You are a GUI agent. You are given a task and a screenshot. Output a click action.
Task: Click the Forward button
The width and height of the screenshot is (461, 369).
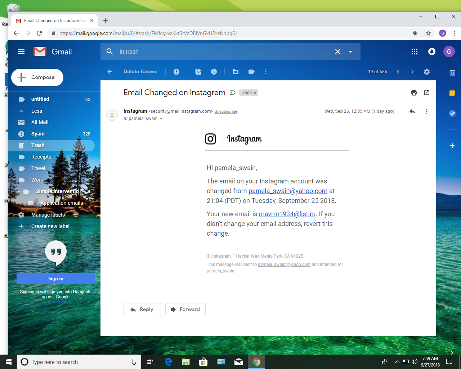tap(185, 310)
